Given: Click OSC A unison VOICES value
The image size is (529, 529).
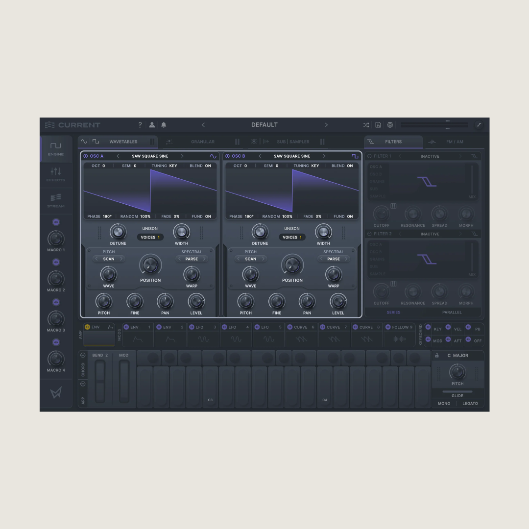Looking at the screenshot, I should (150, 237).
